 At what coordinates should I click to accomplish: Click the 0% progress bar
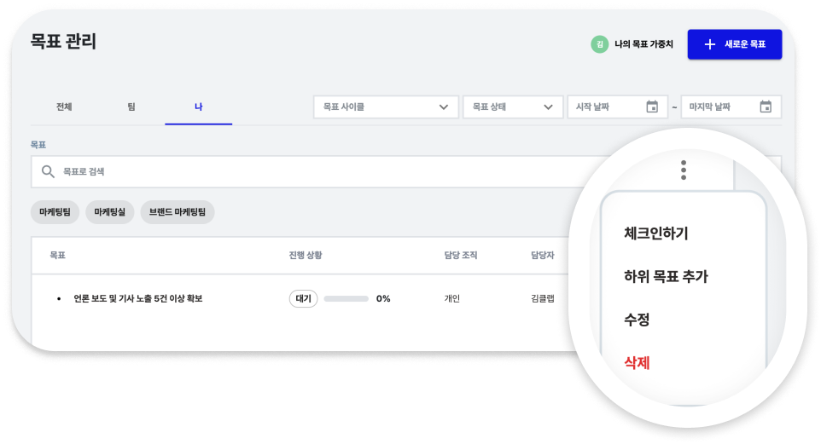[346, 298]
